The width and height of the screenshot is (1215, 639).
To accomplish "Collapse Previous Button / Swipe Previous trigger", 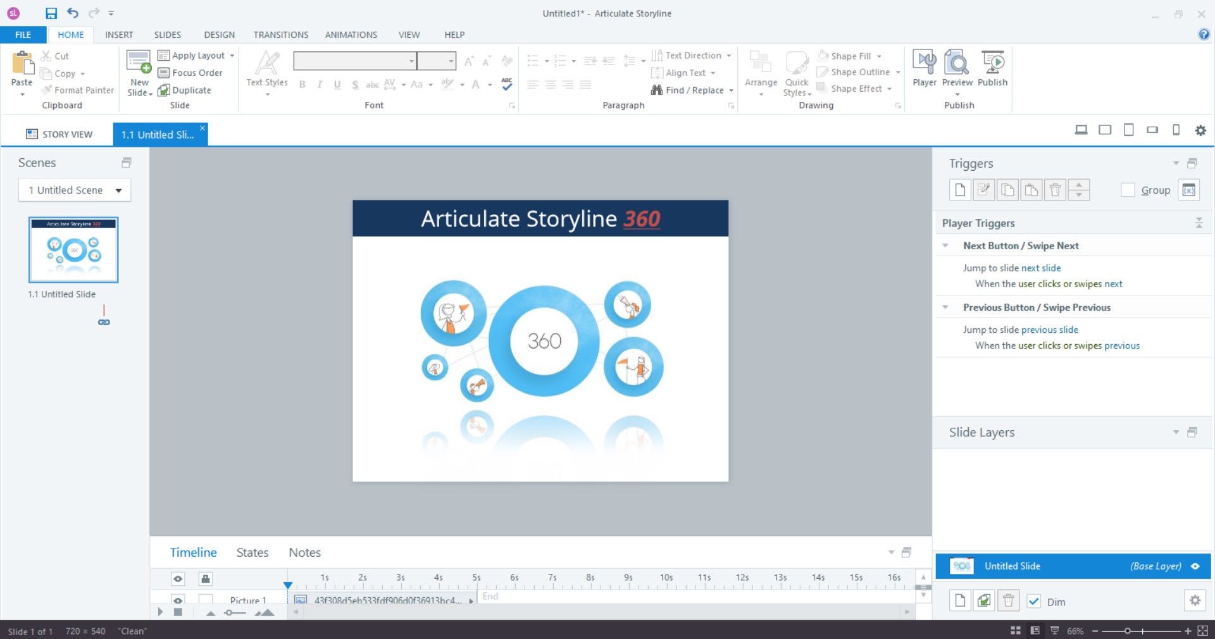I will pyautogui.click(x=945, y=307).
